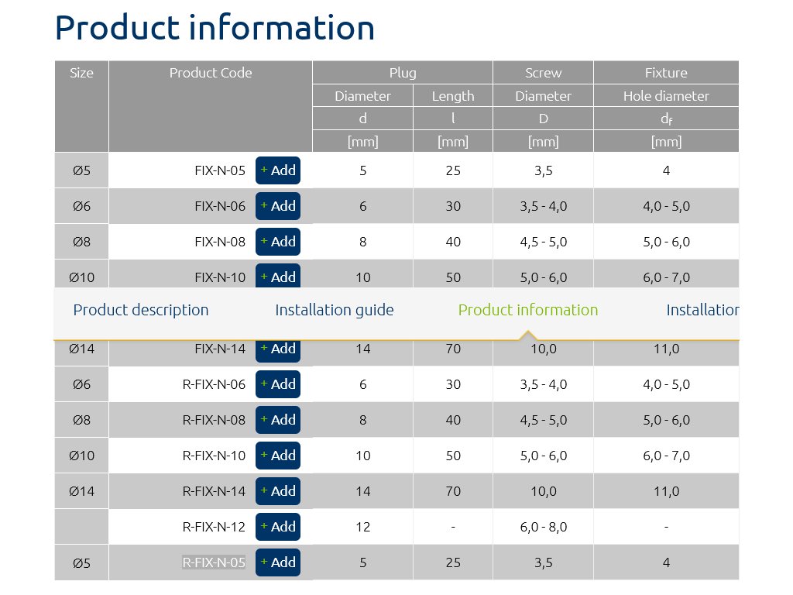Switch to Installation guide tab
Viewport: 793px width, 595px height.
[335, 310]
